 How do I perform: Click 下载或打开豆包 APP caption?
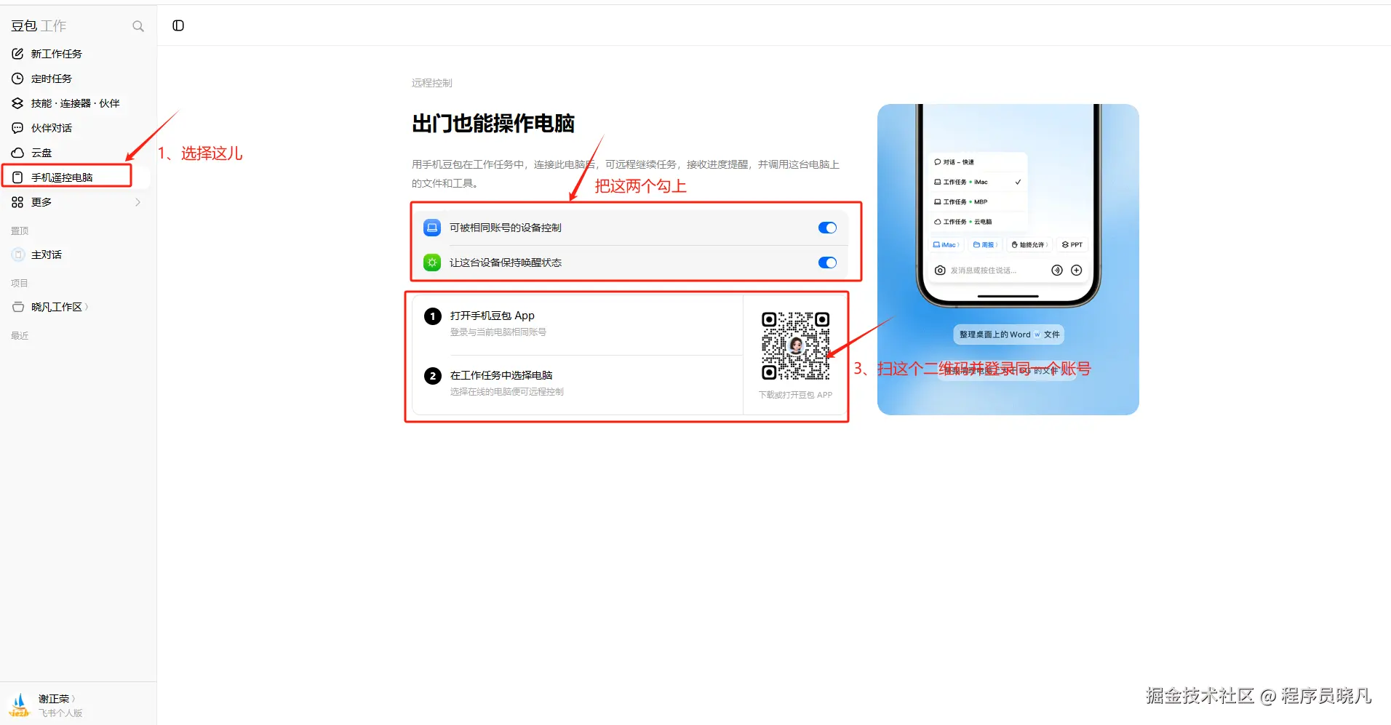[796, 395]
